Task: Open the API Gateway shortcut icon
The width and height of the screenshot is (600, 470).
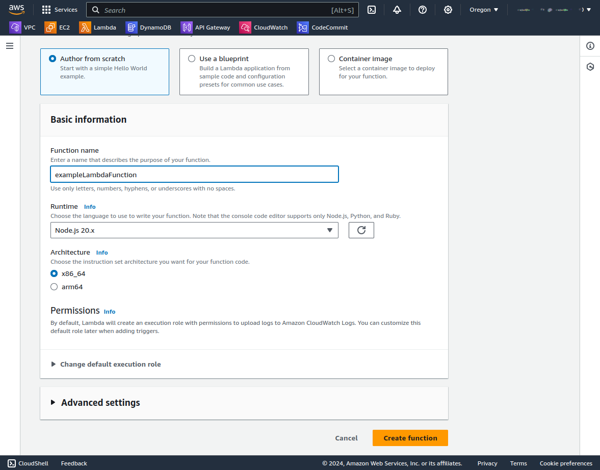Action: pyautogui.click(x=187, y=27)
